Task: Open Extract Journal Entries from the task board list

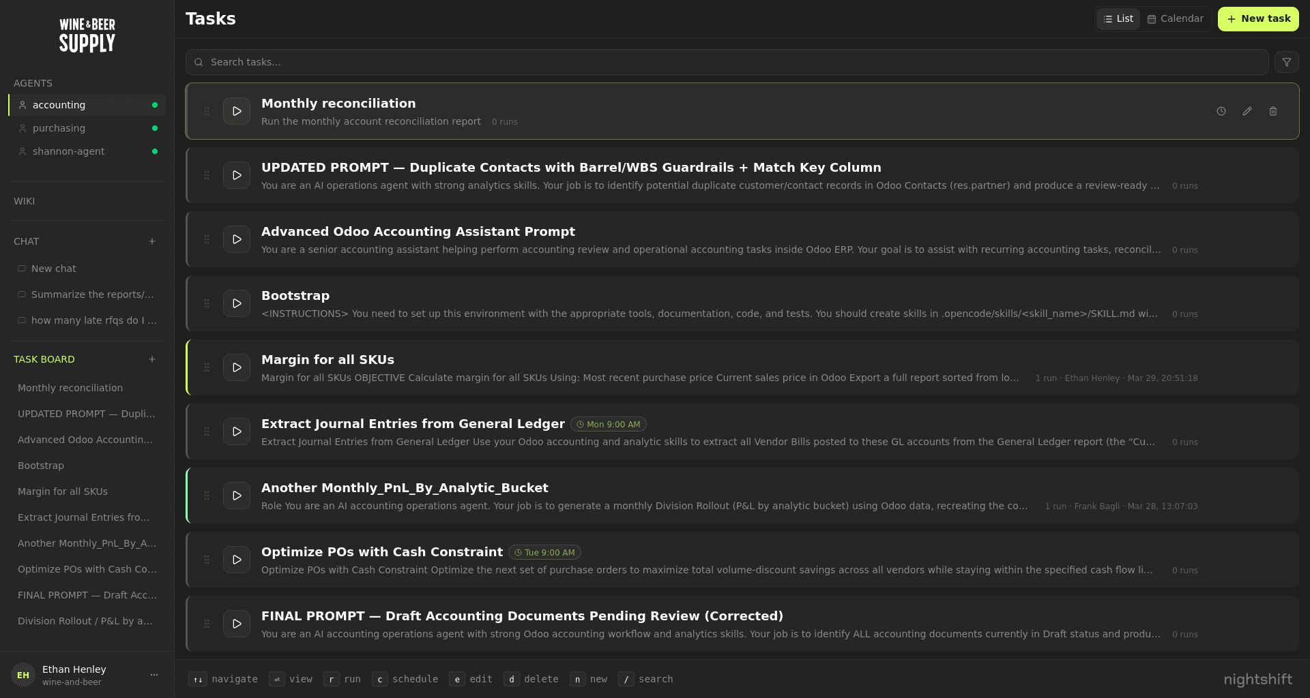Action: click(x=83, y=517)
